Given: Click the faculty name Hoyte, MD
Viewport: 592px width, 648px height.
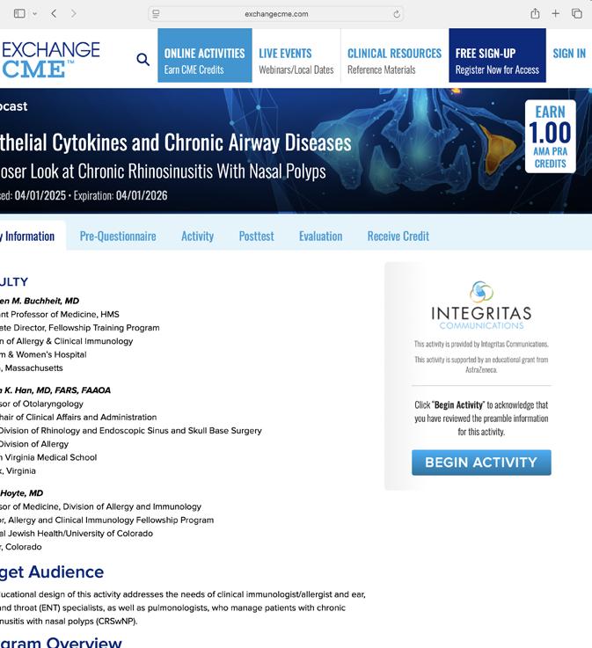Looking at the screenshot, I should [x=22, y=493].
